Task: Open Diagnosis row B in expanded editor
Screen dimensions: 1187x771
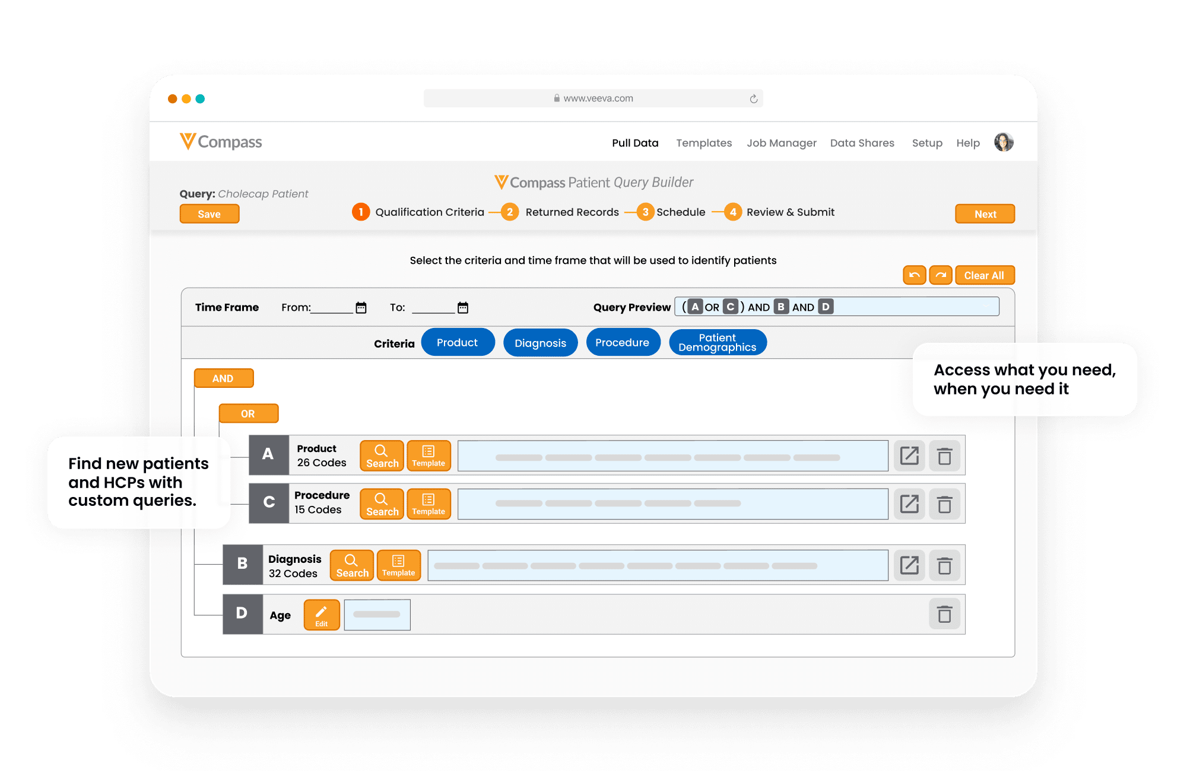Action: click(909, 565)
